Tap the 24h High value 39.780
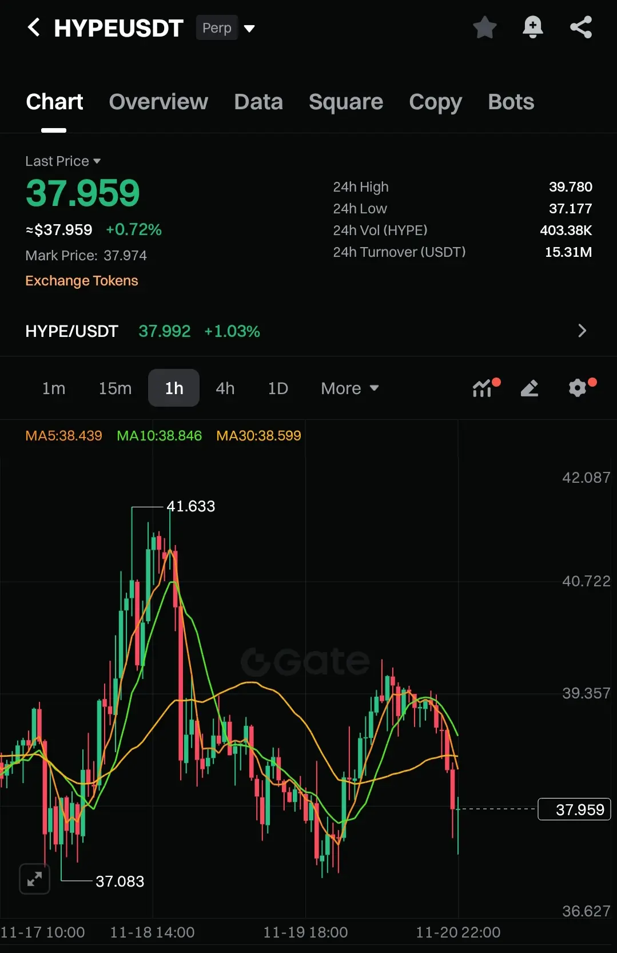The image size is (617, 953). (x=571, y=187)
